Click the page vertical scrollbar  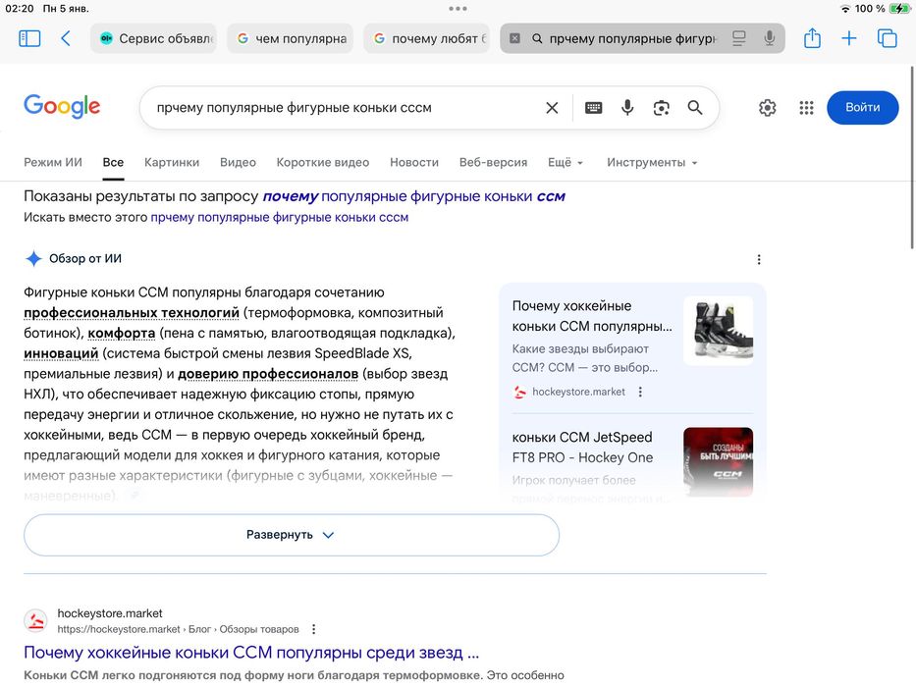pyautogui.click(x=912, y=158)
